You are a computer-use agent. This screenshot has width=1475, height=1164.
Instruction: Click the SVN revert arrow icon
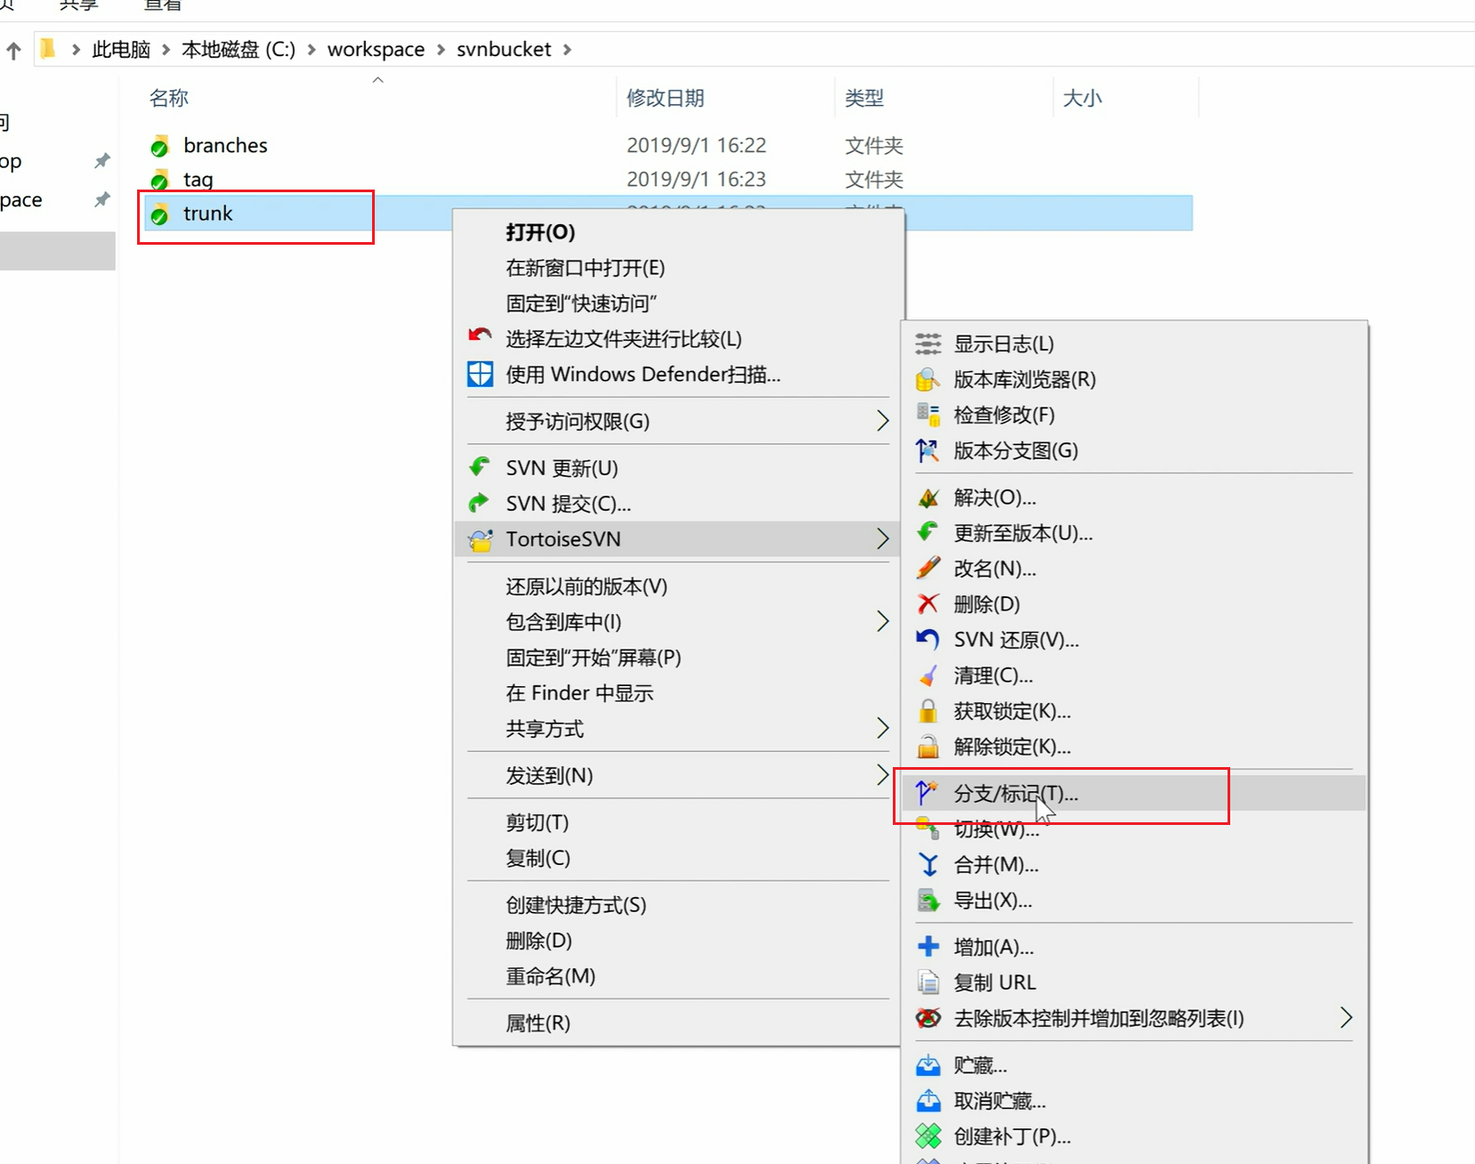pyautogui.click(x=928, y=639)
